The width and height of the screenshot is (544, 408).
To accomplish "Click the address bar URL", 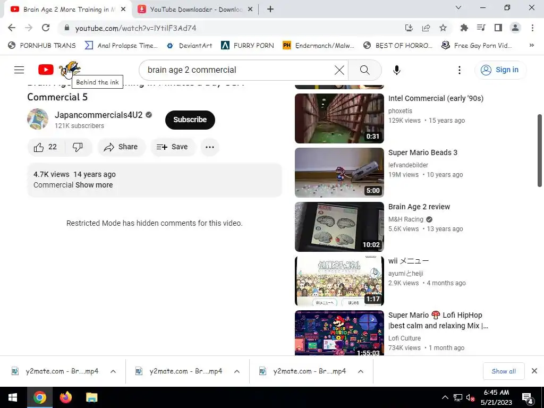I will 135,28.
